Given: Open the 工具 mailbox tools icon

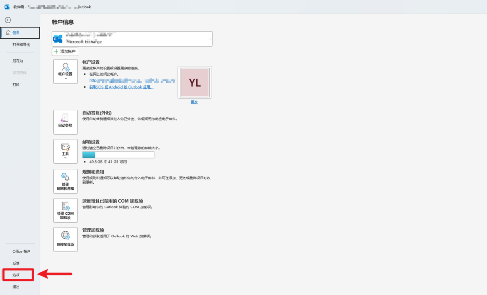Looking at the screenshot, I should pos(66,151).
